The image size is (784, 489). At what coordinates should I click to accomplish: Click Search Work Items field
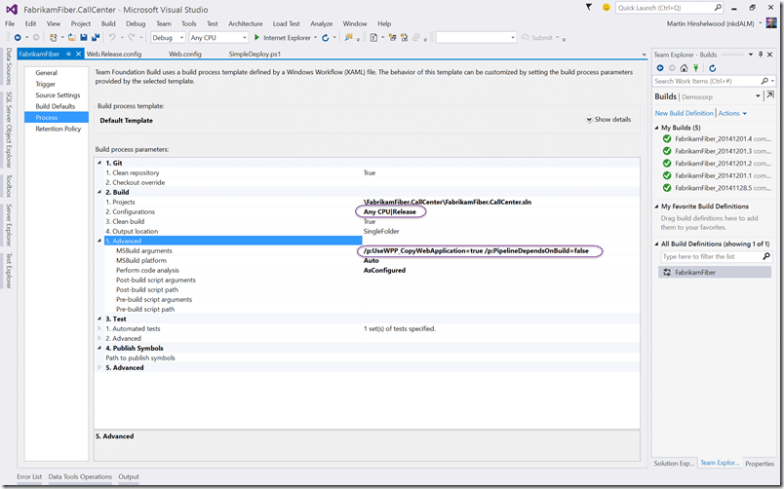point(706,81)
